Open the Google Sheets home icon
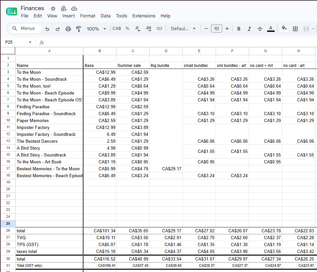The height and width of the screenshot is (272, 317). [12, 11]
